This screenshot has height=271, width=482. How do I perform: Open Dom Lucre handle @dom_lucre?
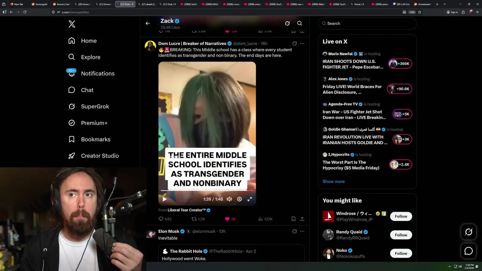pyautogui.click(x=245, y=44)
